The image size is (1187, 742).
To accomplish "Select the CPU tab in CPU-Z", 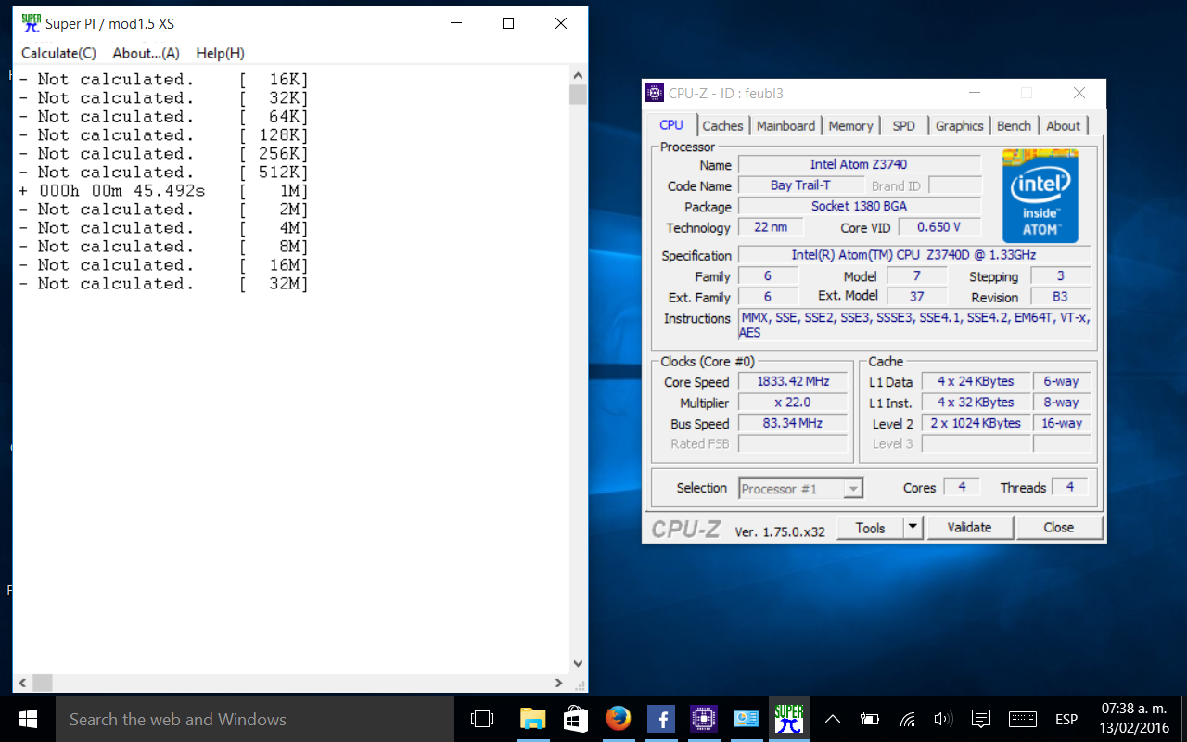I will [671, 125].
